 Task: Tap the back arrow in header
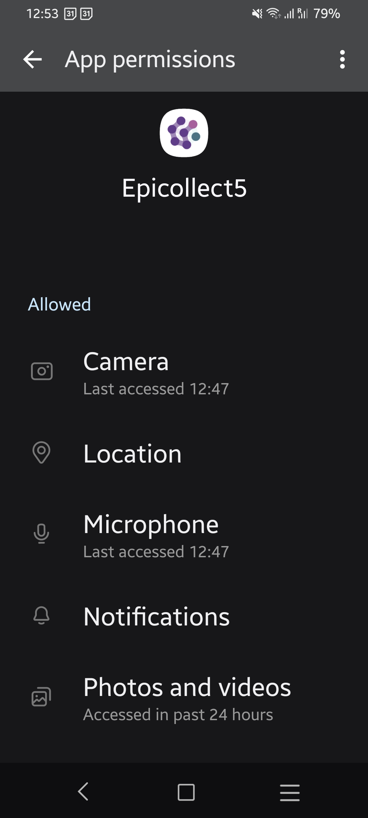[33, 59]
